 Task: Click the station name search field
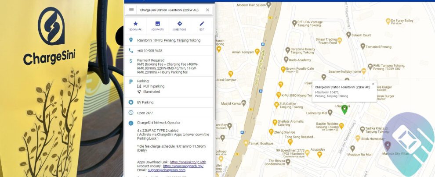[169, 10]
